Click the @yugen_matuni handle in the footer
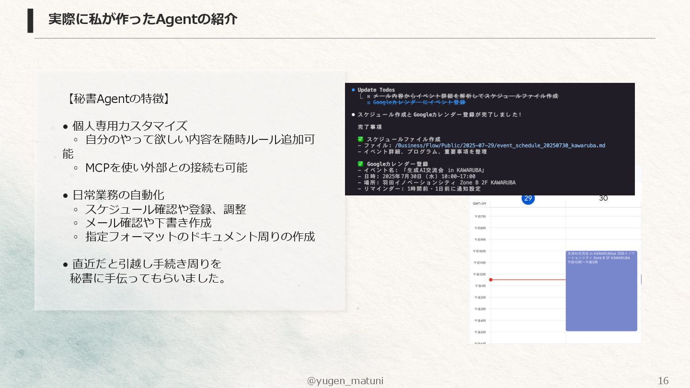Viewport: 690px width, 388px height. tap(345, 381)
